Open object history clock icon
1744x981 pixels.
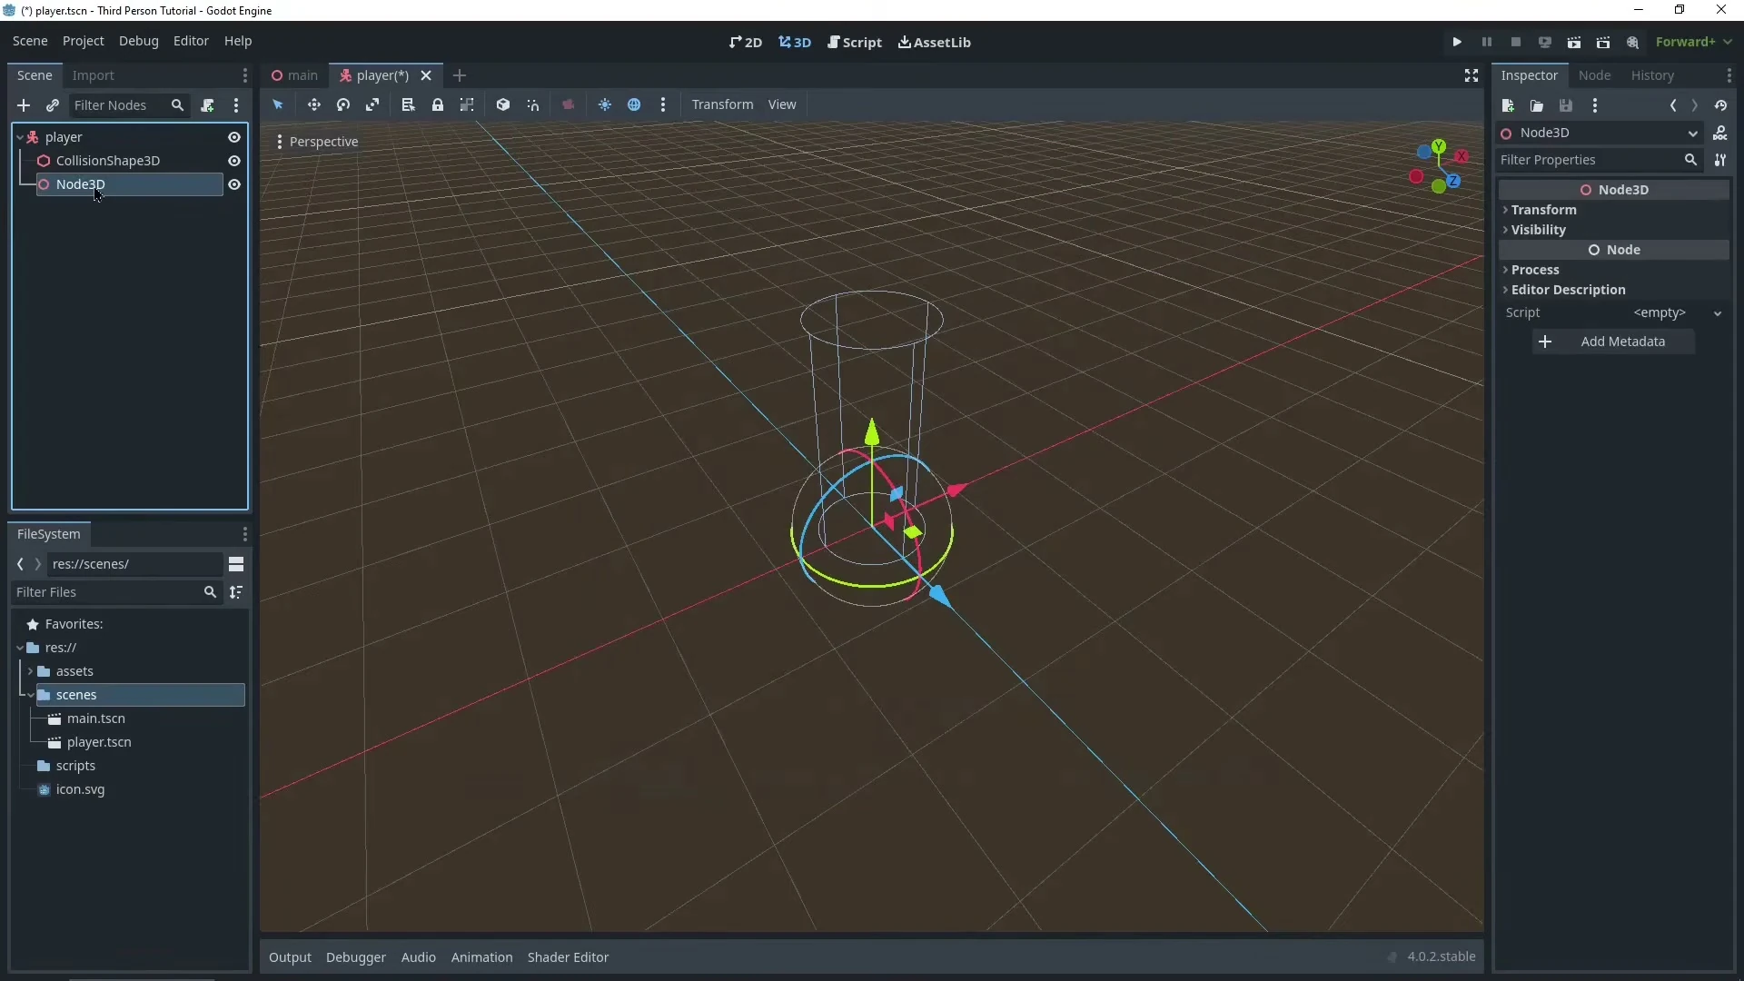click(1721, 105)
